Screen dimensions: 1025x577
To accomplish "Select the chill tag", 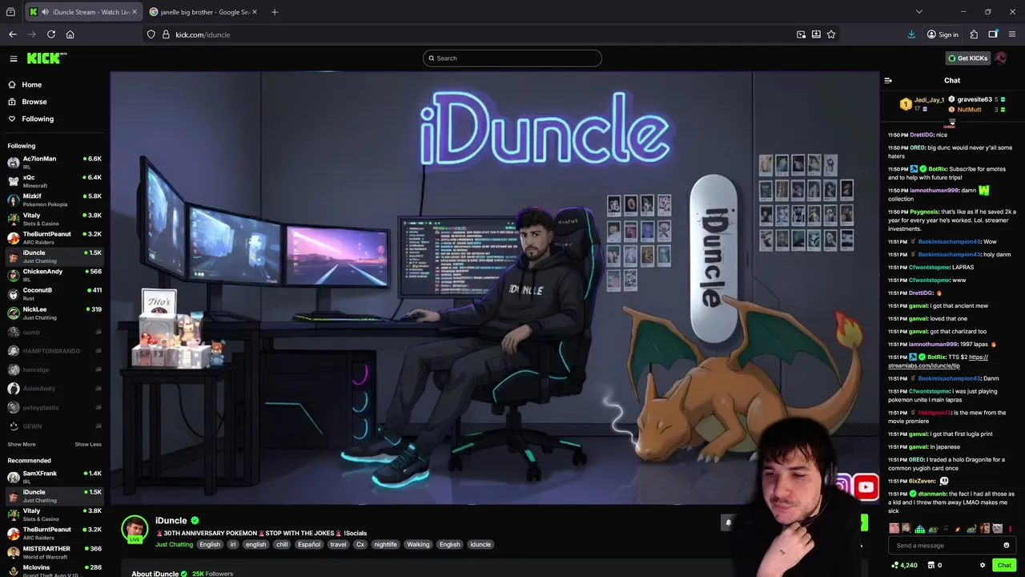I will click(282, 544).
